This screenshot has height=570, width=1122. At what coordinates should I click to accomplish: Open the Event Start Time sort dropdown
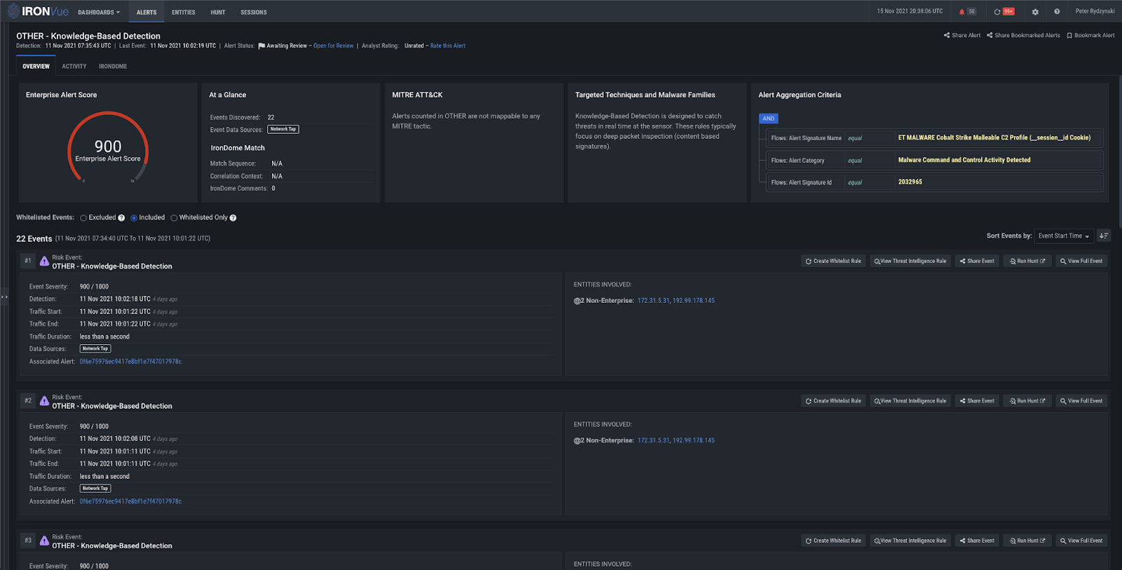pos(1064,236)
